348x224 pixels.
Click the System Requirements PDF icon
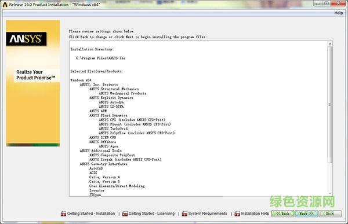tap(184, 214)
